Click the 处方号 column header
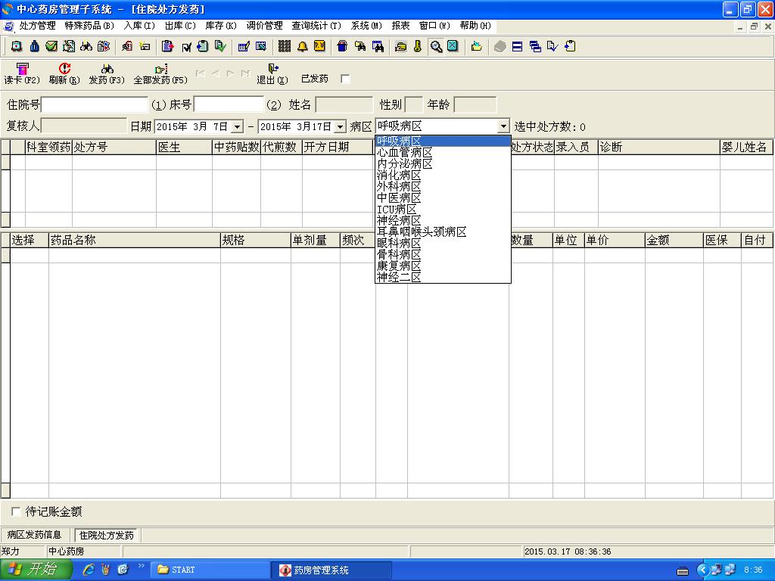775x581 pixels. 114,148
